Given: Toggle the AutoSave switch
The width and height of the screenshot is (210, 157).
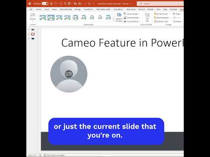Looking at the screenshot, I should [45, 3].
